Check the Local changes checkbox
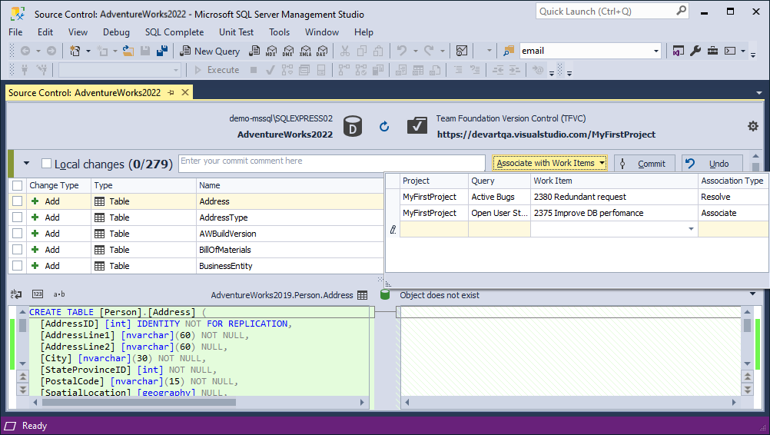 (x=47, y=164)
